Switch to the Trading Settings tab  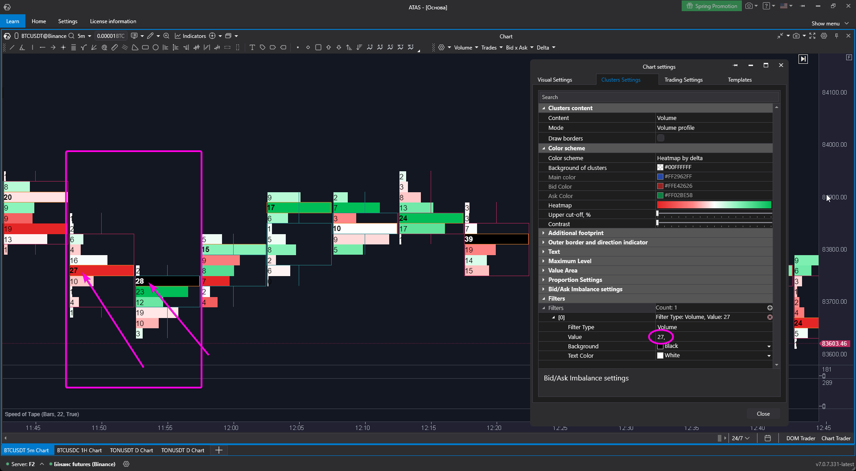(683, 80)
